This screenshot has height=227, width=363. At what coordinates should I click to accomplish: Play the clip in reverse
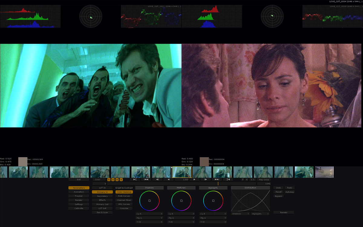[x=168, y=179]
